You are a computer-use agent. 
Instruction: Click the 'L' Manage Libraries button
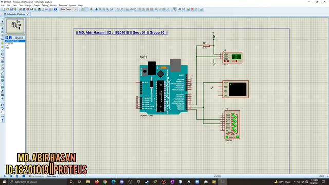coord(10,38)
